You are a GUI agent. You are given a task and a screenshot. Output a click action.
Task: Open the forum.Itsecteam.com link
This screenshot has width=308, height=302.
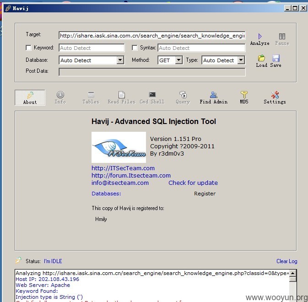131,175
